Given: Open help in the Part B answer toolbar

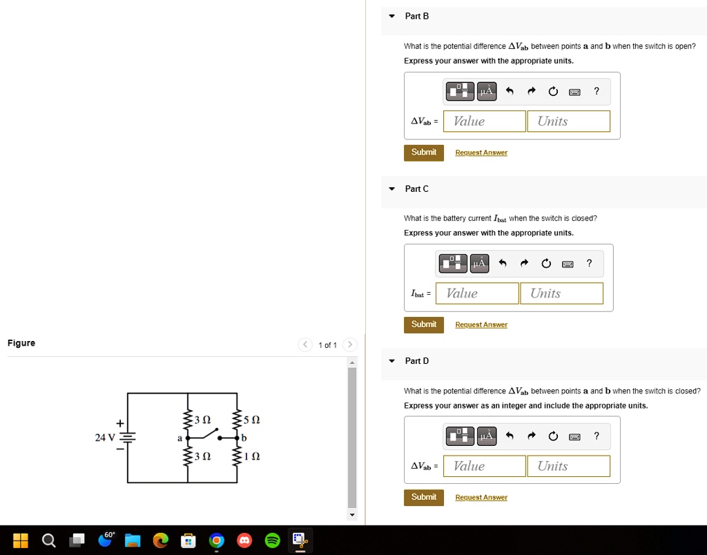Looking at the screenshot, I should pos(597,90).
